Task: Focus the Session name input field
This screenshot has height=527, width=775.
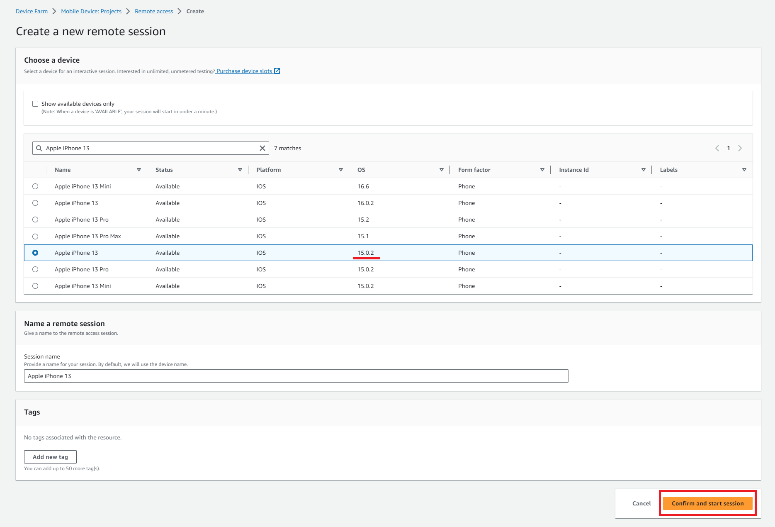Action: (x=296, y=376)
